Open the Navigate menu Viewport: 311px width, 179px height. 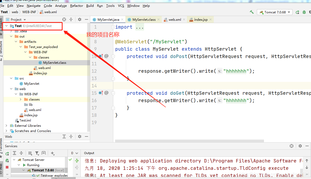[x=34, y=6]
